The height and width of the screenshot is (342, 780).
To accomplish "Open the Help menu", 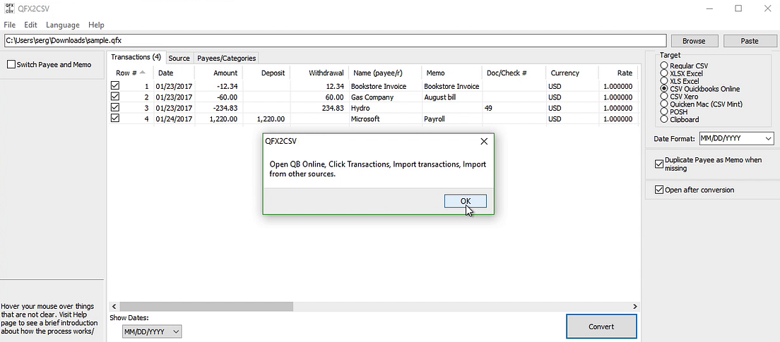I will click(x=96, y=25).
